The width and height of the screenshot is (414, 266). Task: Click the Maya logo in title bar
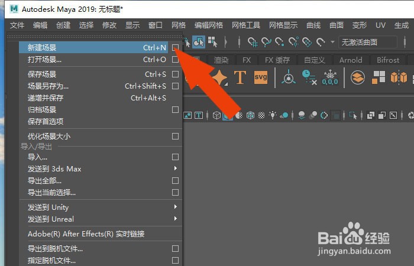(x=14, y=9)
